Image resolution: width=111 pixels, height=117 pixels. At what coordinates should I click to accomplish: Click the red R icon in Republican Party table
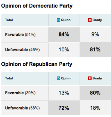tap(90, 78)
